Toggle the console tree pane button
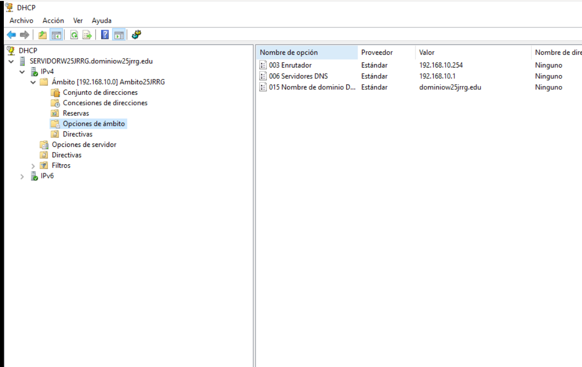582x367 pixels. (56, 34)
